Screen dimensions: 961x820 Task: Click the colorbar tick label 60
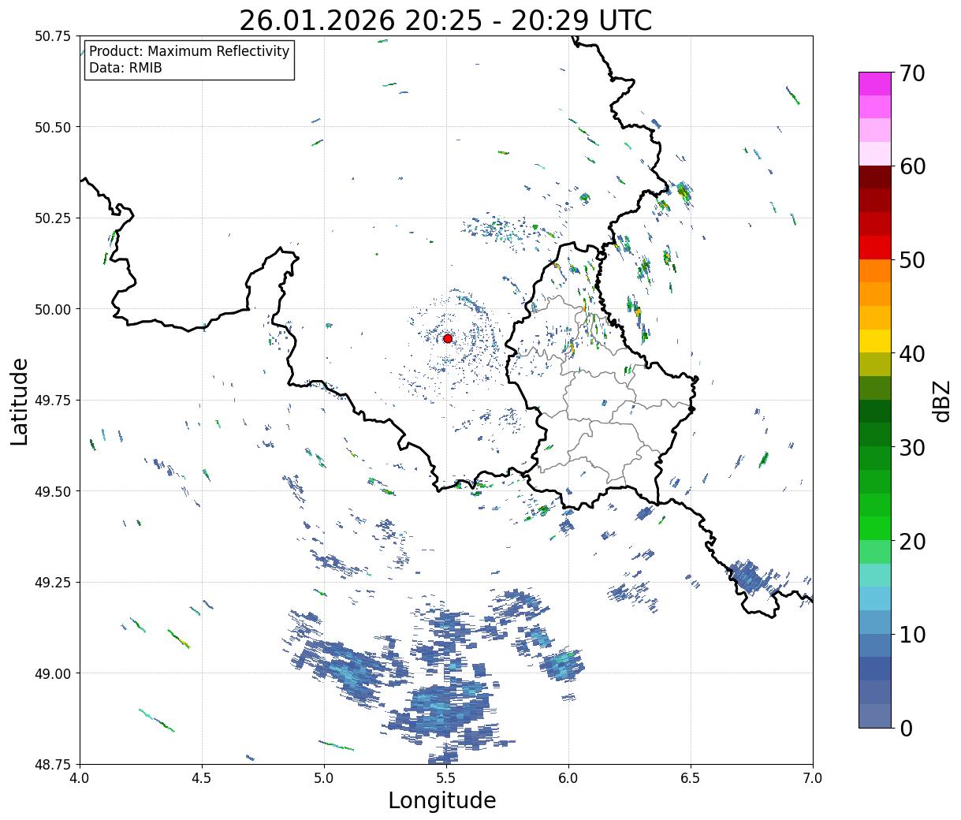click(x=912, y=166)
